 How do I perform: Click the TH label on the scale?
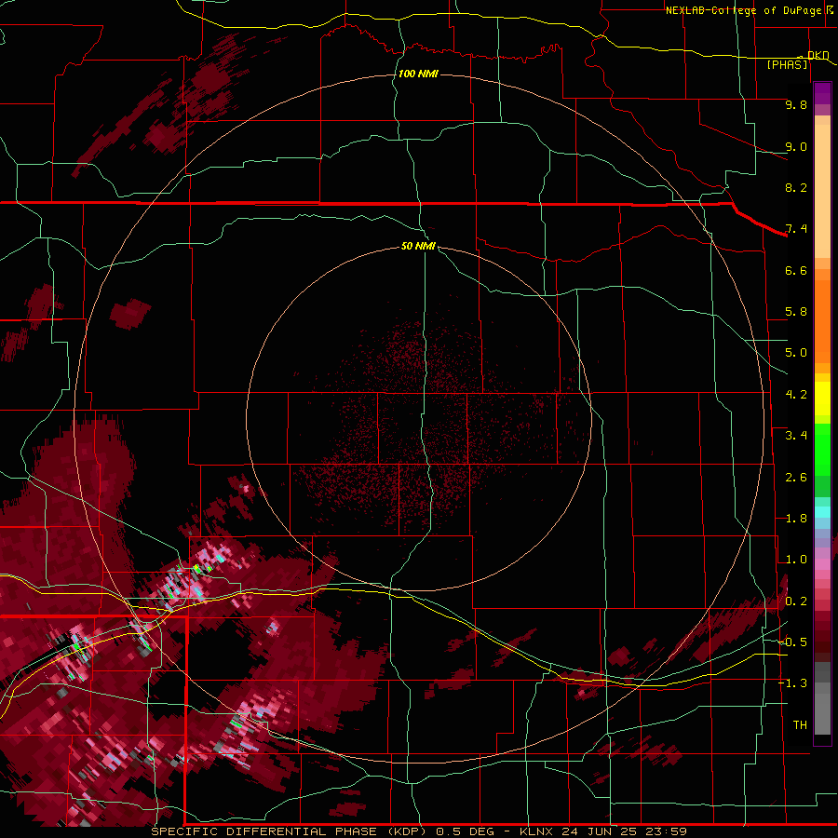tap(800, 725)
